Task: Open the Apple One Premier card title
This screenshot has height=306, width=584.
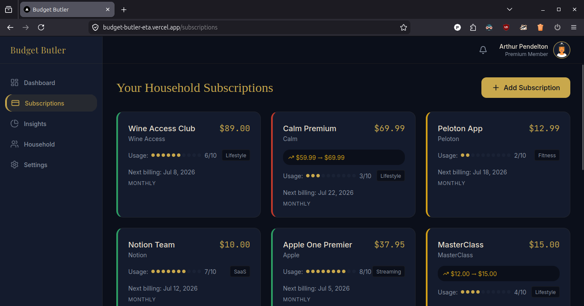Action: (x=318, y=244)
